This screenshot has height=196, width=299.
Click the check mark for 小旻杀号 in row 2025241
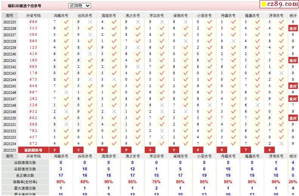point(210,60)
